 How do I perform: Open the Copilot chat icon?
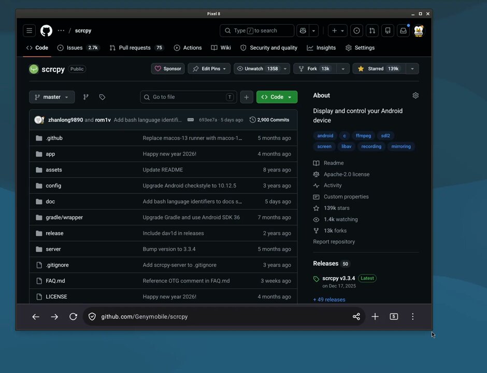303,31
